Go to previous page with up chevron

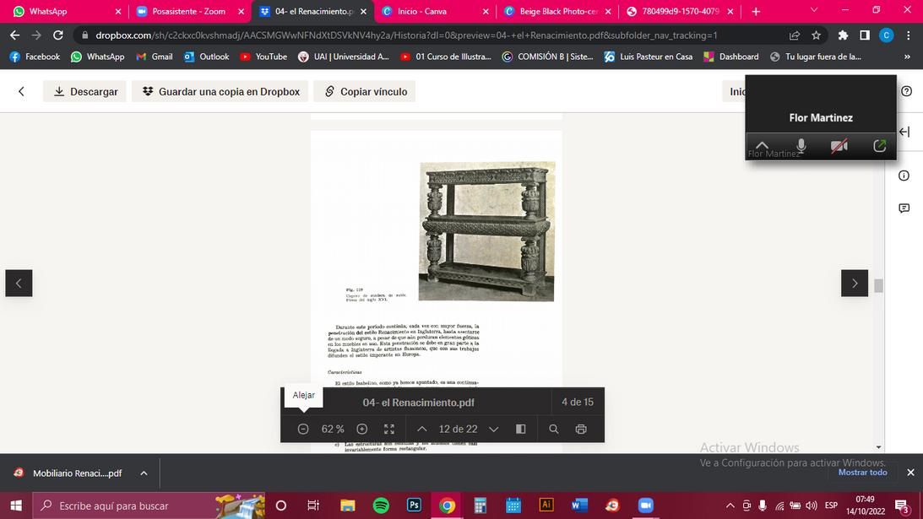tap(422, 429)
